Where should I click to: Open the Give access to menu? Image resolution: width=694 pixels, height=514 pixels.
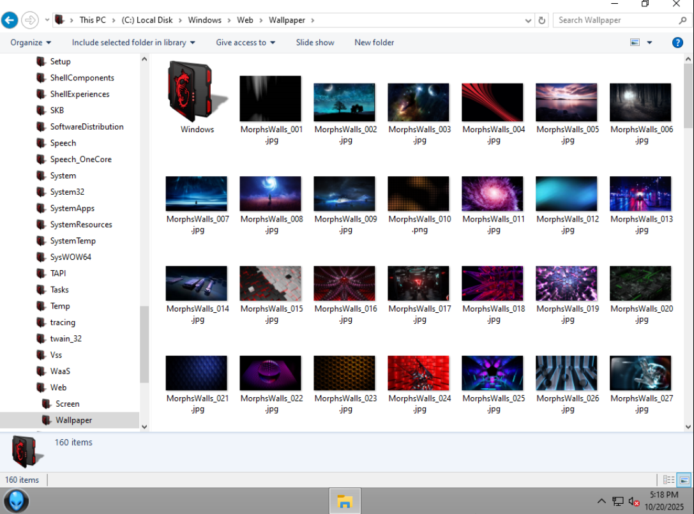point(246,43)
